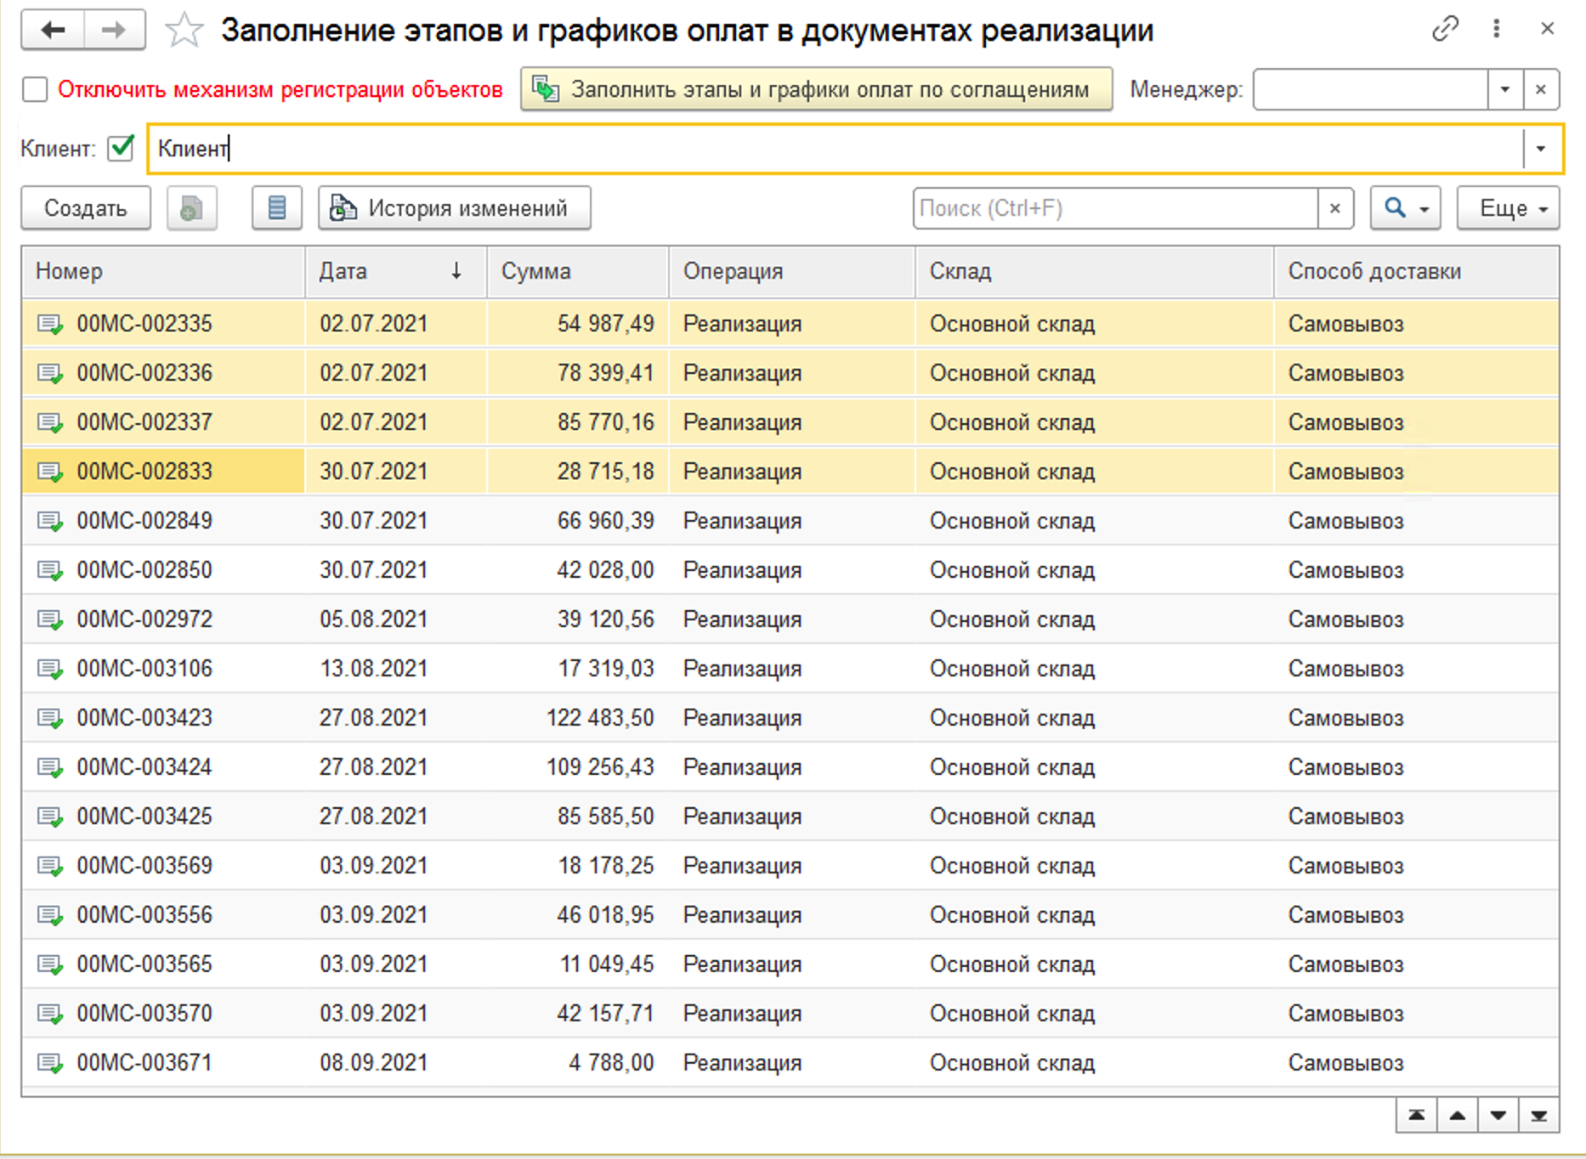
Task: Jump to the first row of list
Action: (x=1416, y=1116)
